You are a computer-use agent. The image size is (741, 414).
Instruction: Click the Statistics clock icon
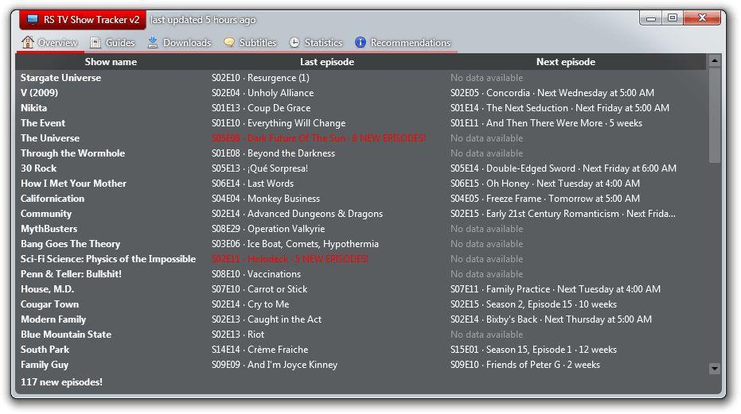pos(294,43)
